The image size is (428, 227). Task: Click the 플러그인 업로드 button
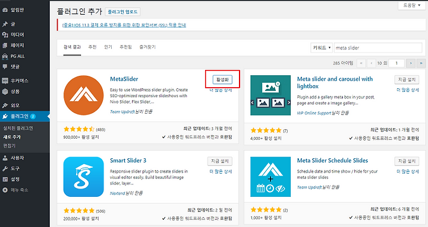point(122,12)
